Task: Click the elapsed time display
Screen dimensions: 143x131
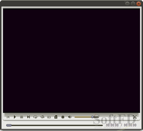Action: coord(112,125)
